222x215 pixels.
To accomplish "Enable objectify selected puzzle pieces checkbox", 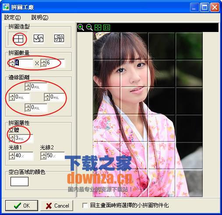I will coord(85,205).
